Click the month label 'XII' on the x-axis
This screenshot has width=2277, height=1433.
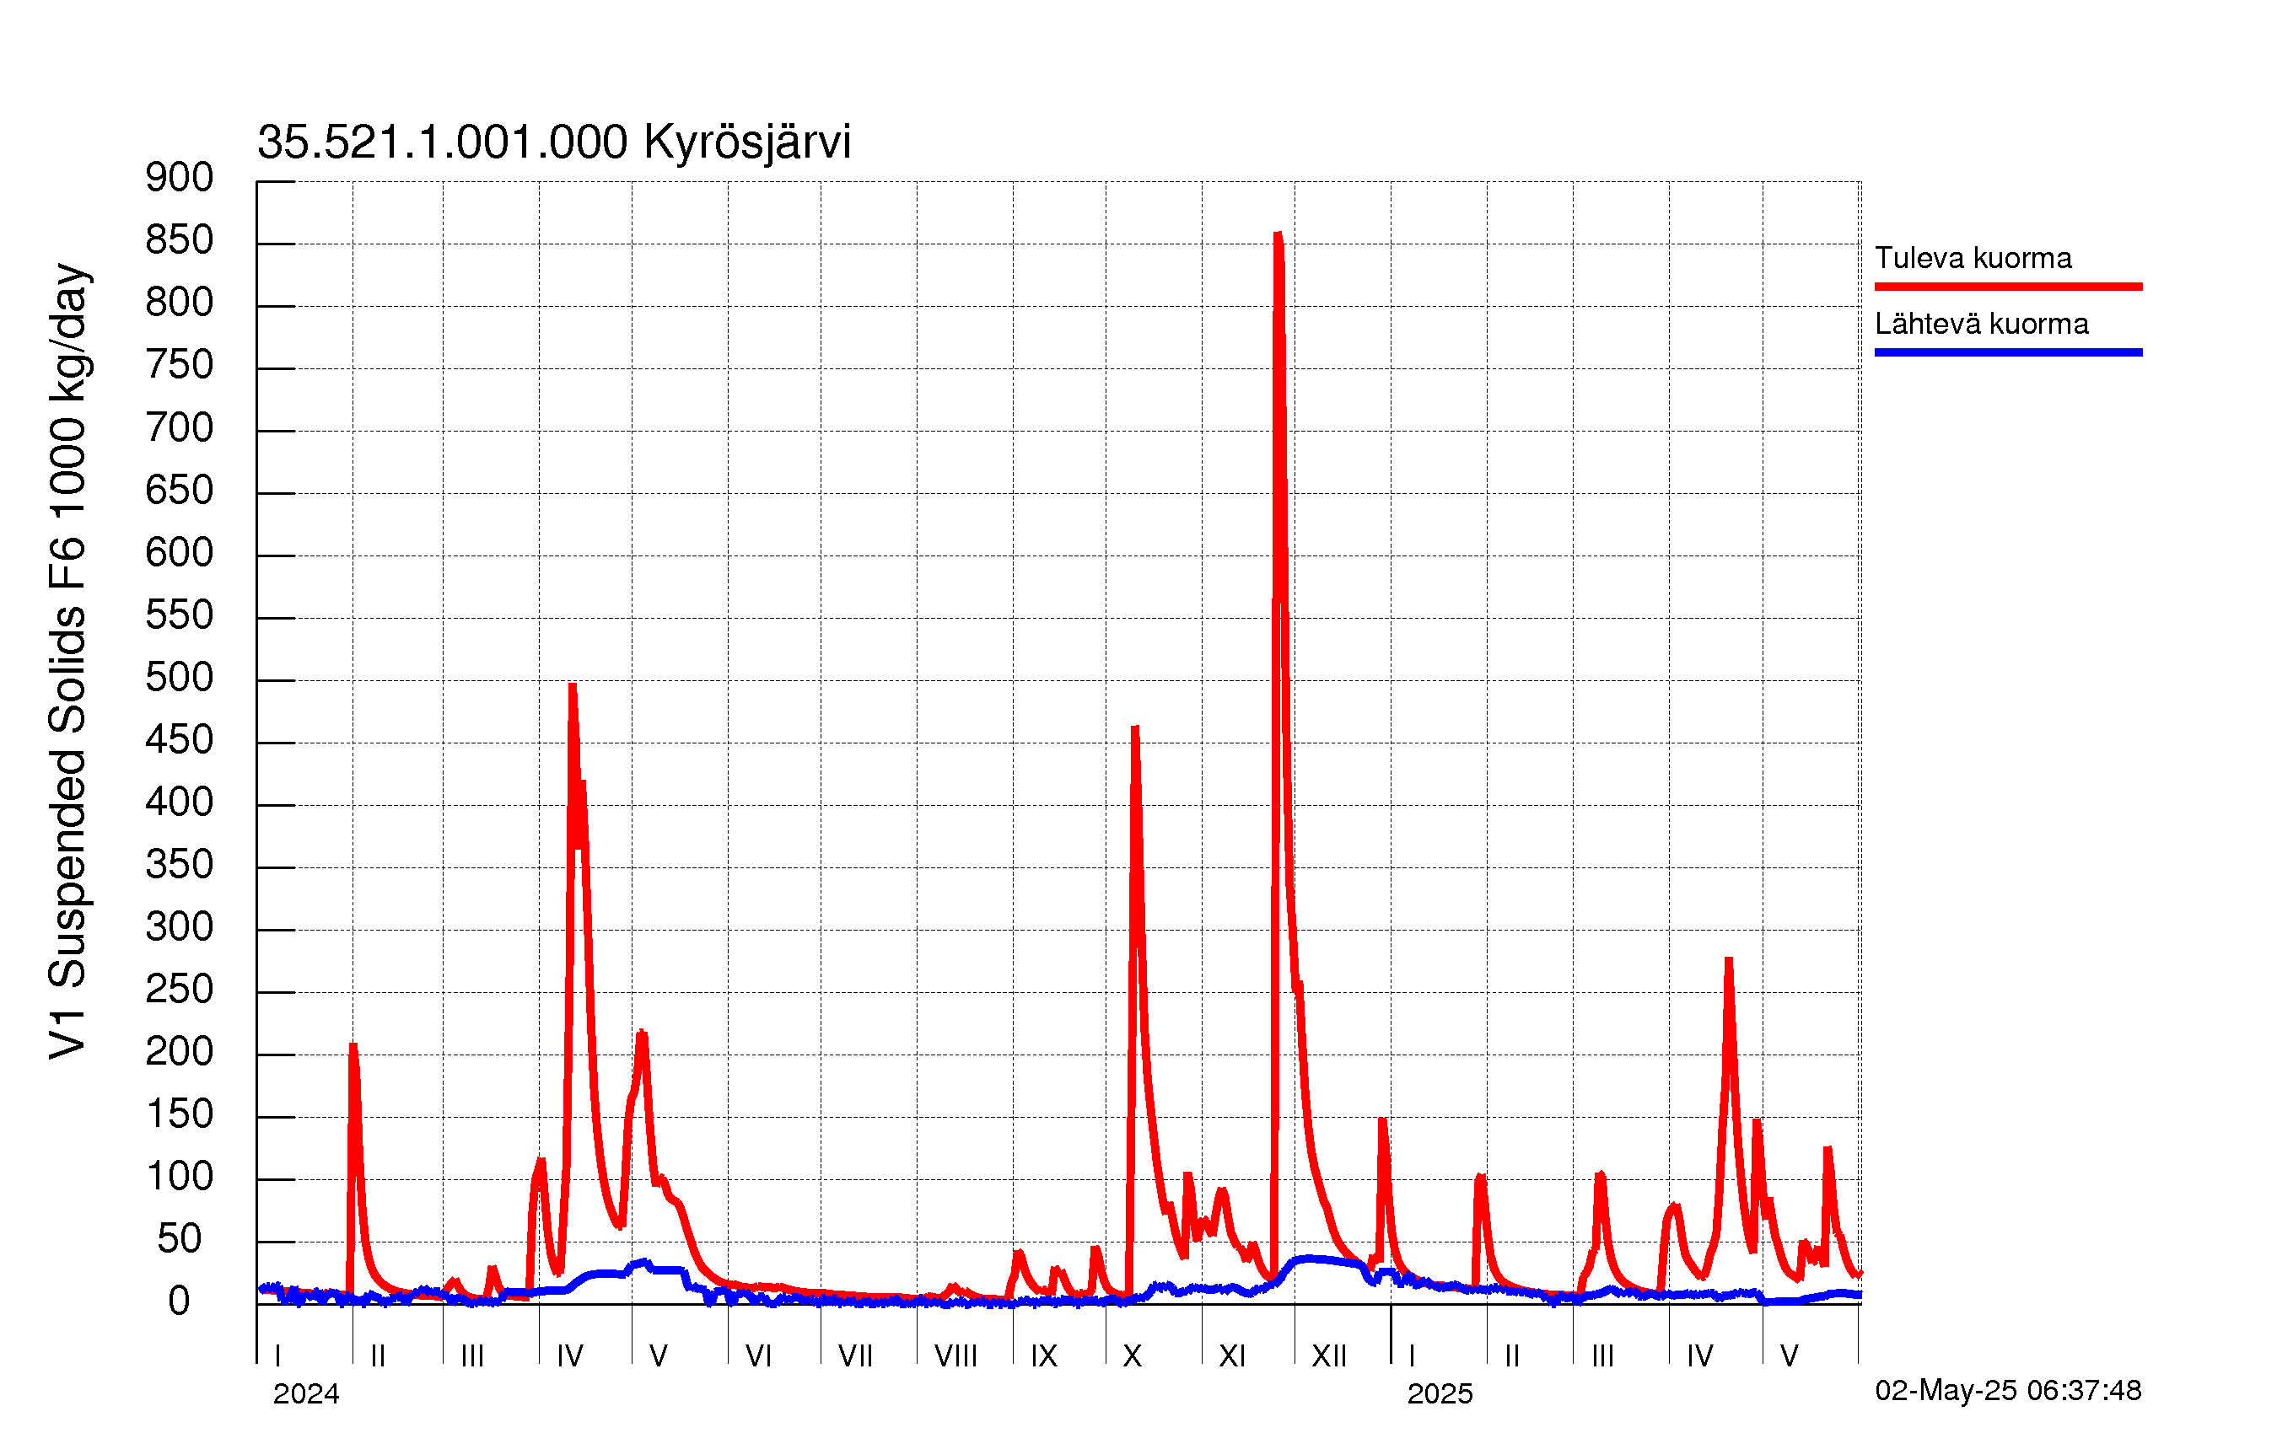1328,1356
